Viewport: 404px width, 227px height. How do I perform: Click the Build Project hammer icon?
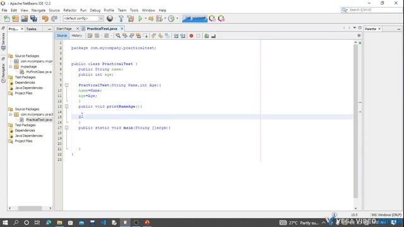121,18
